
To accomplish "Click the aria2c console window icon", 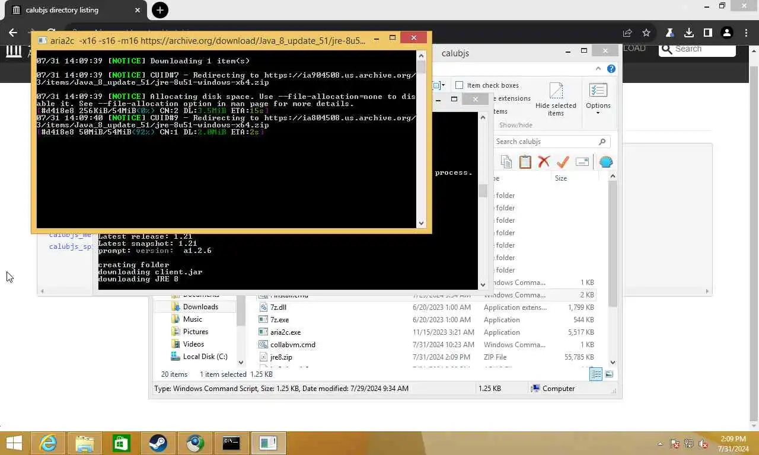I will [42, 41].
